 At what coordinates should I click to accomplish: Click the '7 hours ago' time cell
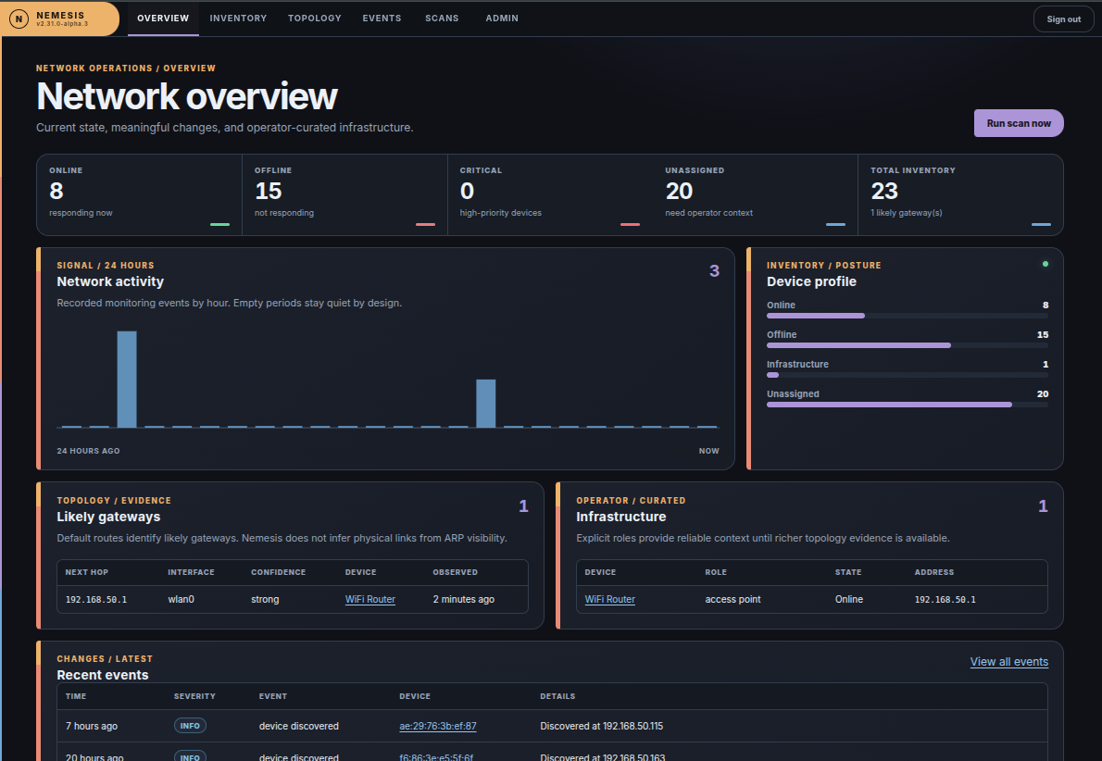pyautogui.click(x=92, y=726)
